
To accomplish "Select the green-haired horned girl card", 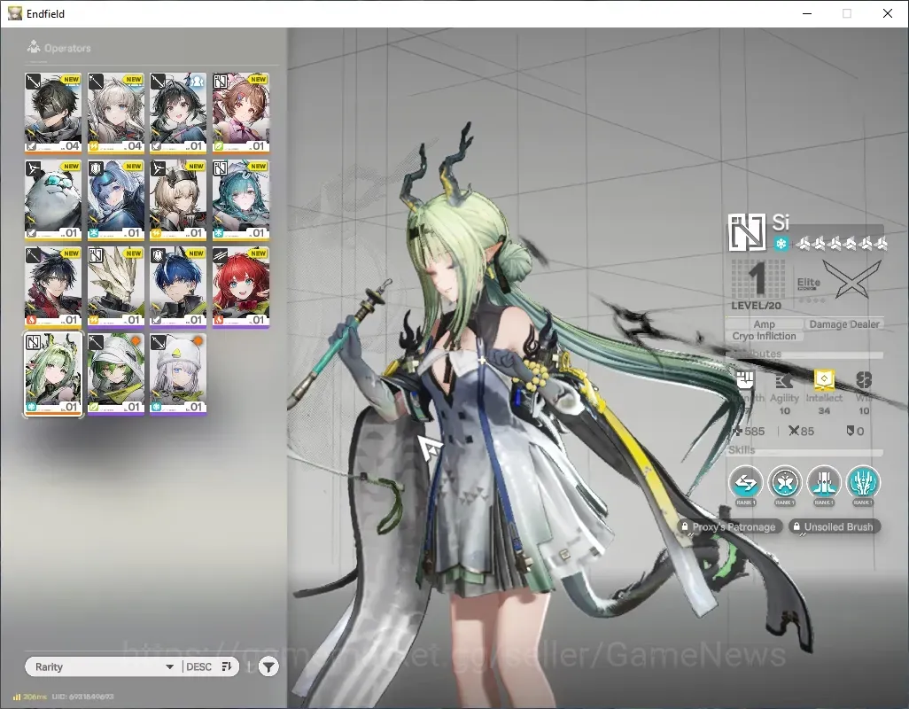I will click(53, 374).
